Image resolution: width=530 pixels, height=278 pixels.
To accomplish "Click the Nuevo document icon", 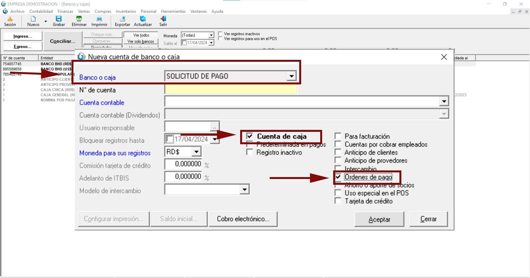I will pos(33,19).
